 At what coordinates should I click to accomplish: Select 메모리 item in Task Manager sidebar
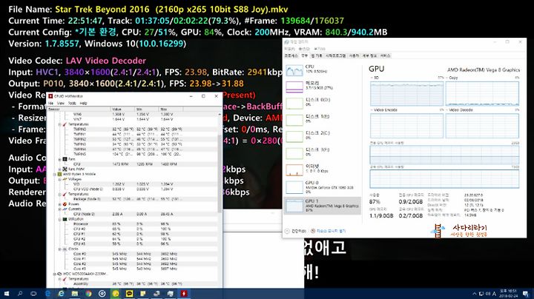click(x=322, y=86)
